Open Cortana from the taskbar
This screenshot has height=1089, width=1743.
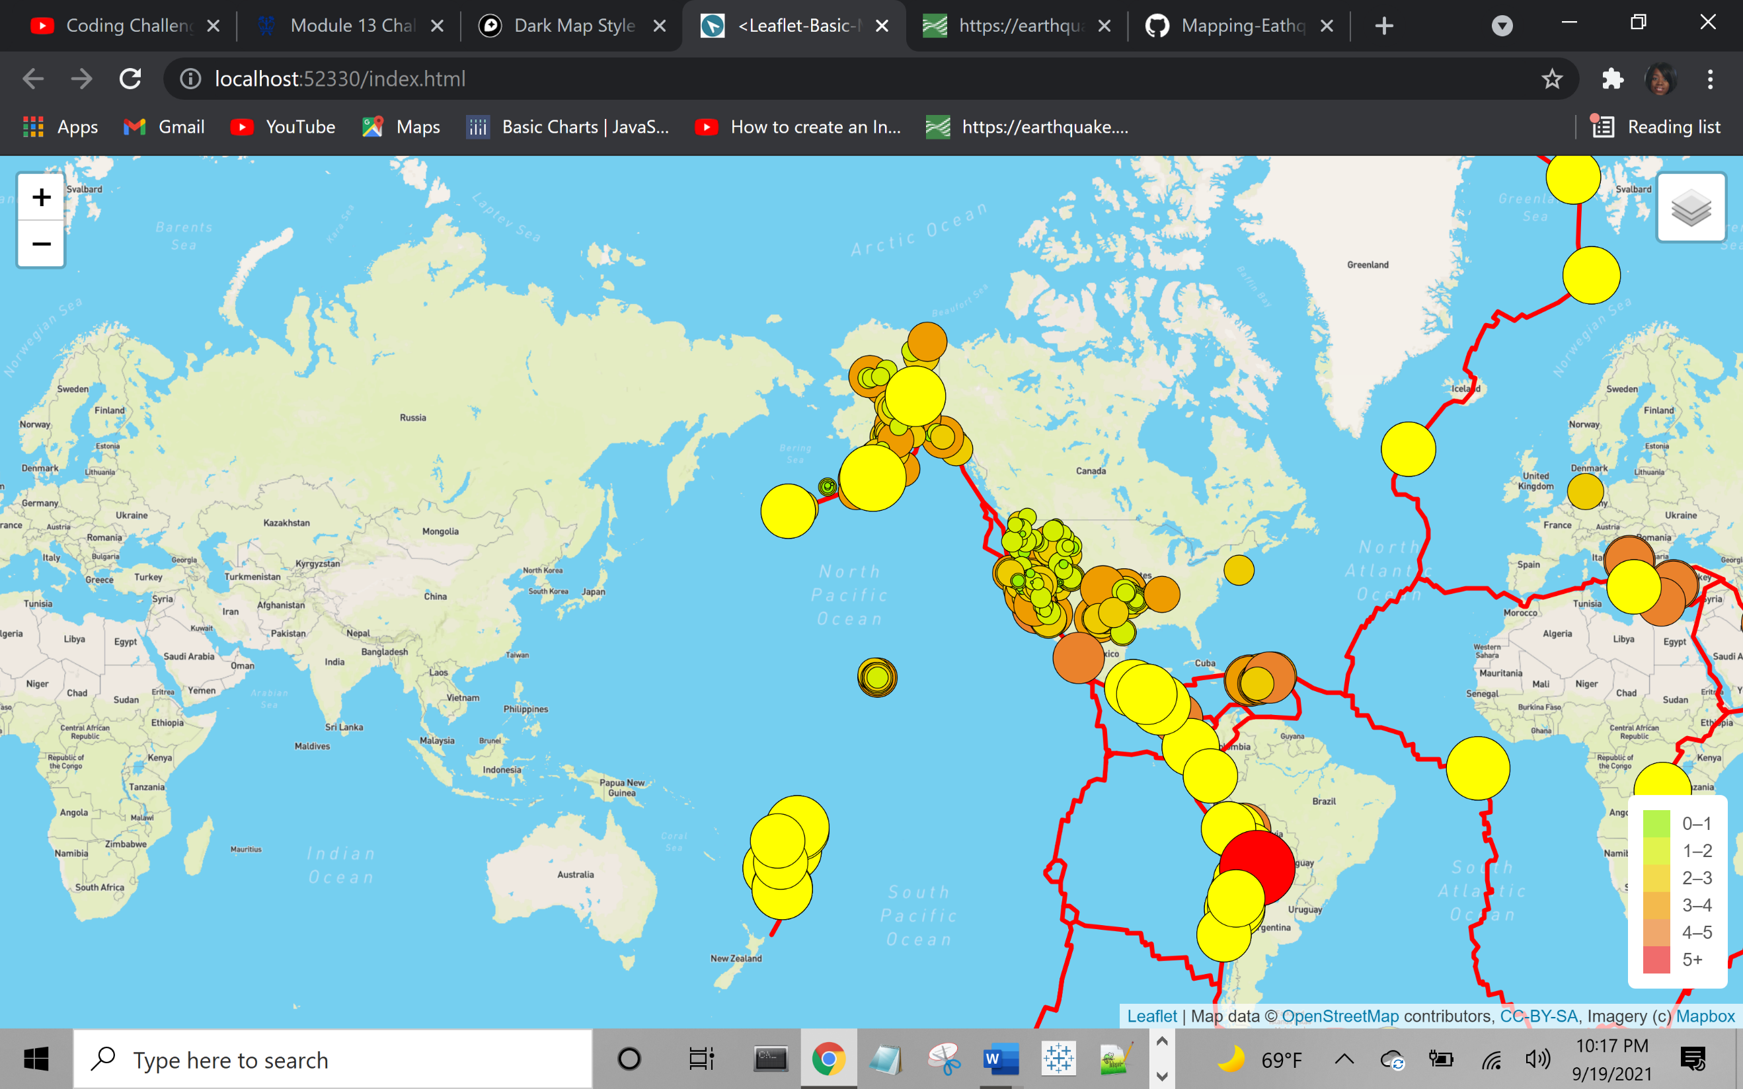[x=629, y=1059]
